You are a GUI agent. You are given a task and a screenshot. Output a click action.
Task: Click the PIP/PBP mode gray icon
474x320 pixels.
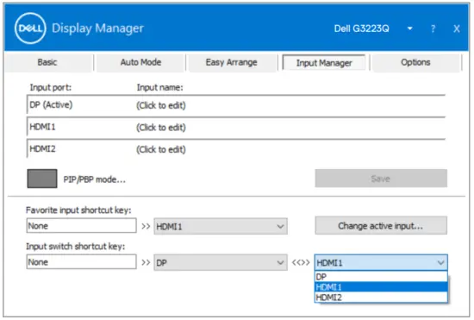(x=42, y=179)
